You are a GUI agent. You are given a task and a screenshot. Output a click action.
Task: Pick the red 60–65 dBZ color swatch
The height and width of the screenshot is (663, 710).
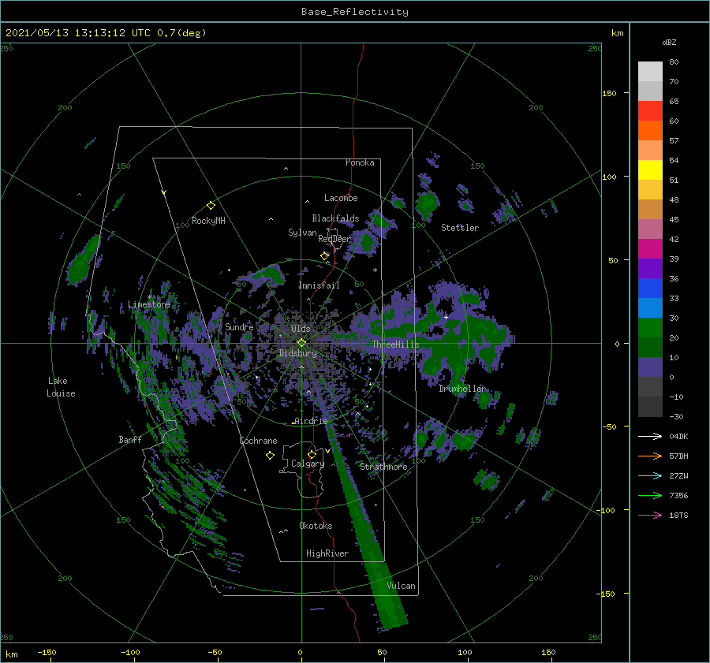pyautogui.click(x=650, y=111)
